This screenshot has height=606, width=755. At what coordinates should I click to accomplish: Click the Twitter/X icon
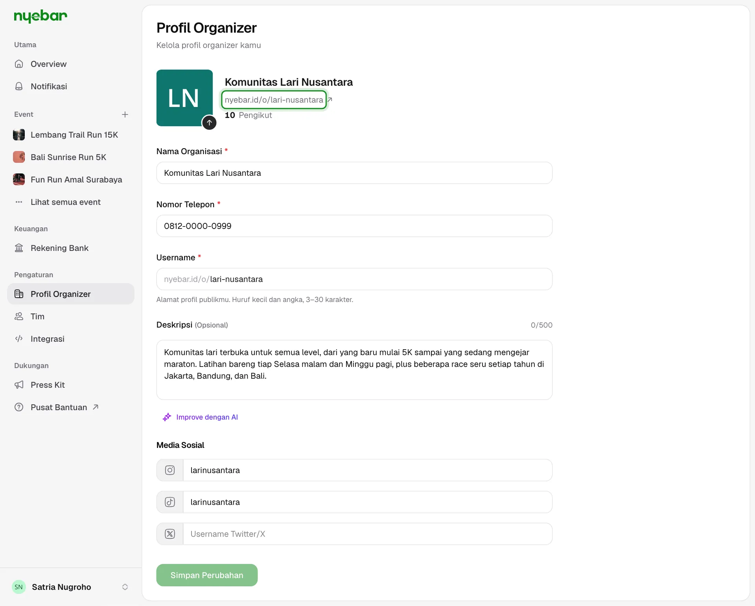(170, 534)
